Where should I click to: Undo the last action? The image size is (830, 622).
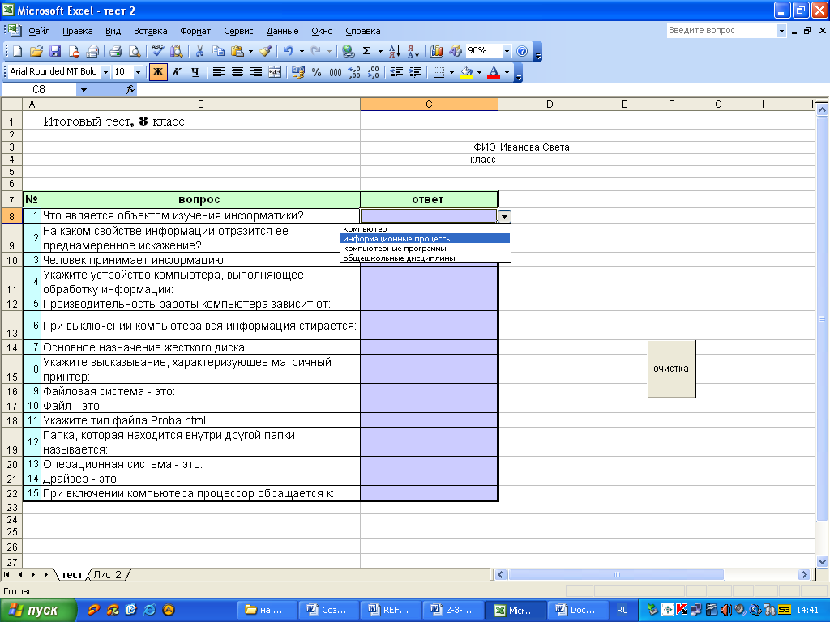tap(288, 51)
